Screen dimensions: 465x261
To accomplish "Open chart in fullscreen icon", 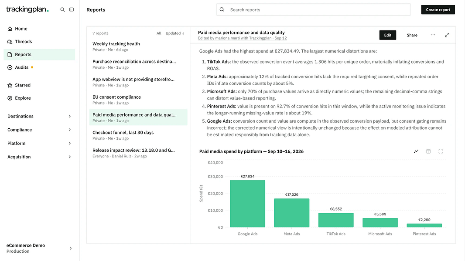I will click(441, 151).
